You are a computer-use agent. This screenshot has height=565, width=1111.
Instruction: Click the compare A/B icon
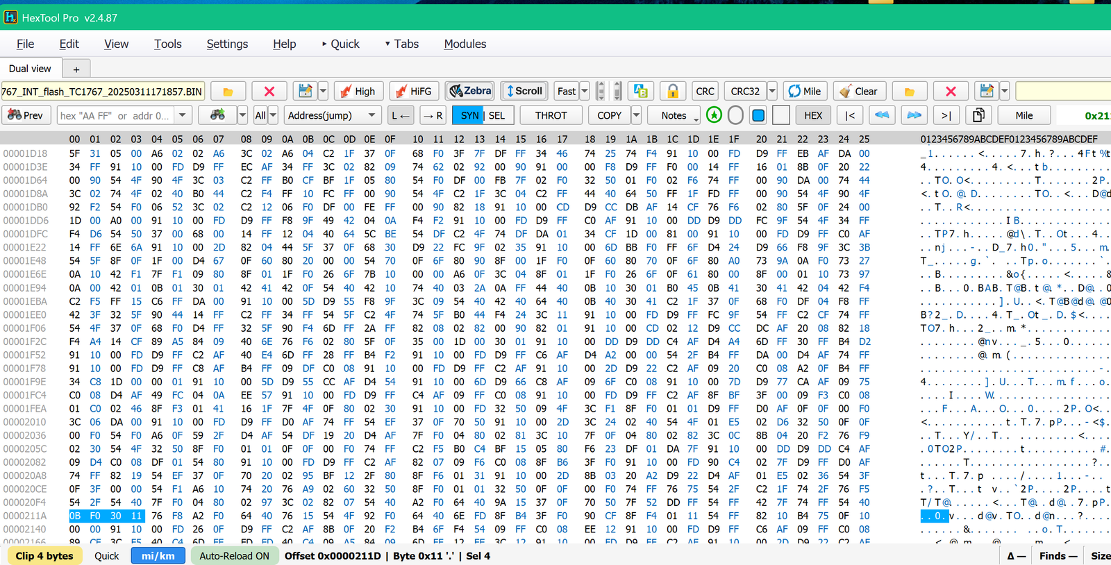640,91
